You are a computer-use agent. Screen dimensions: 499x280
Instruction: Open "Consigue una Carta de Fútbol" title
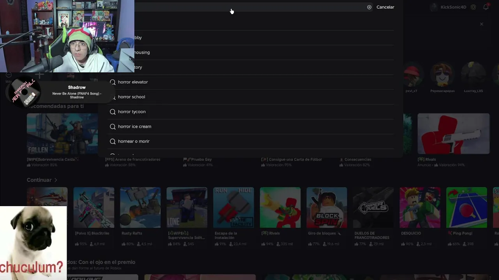tap(292, 159)
